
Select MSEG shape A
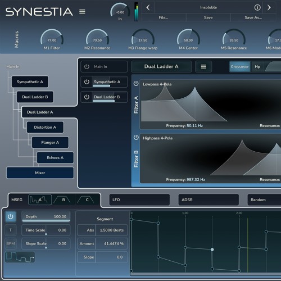coord(40,200)
